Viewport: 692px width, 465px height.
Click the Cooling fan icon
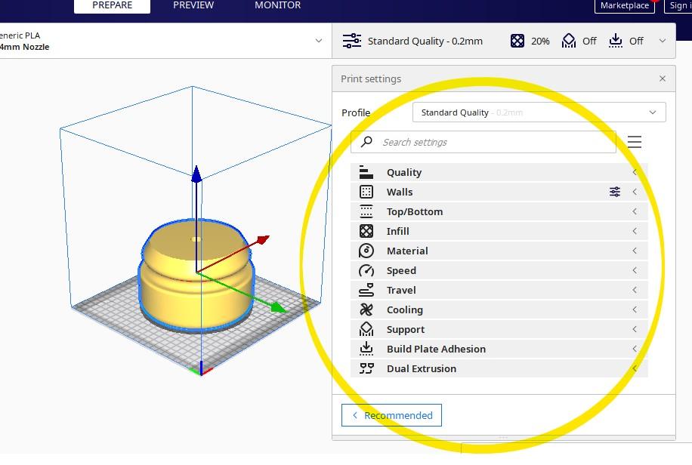click(x=366, y=309)
